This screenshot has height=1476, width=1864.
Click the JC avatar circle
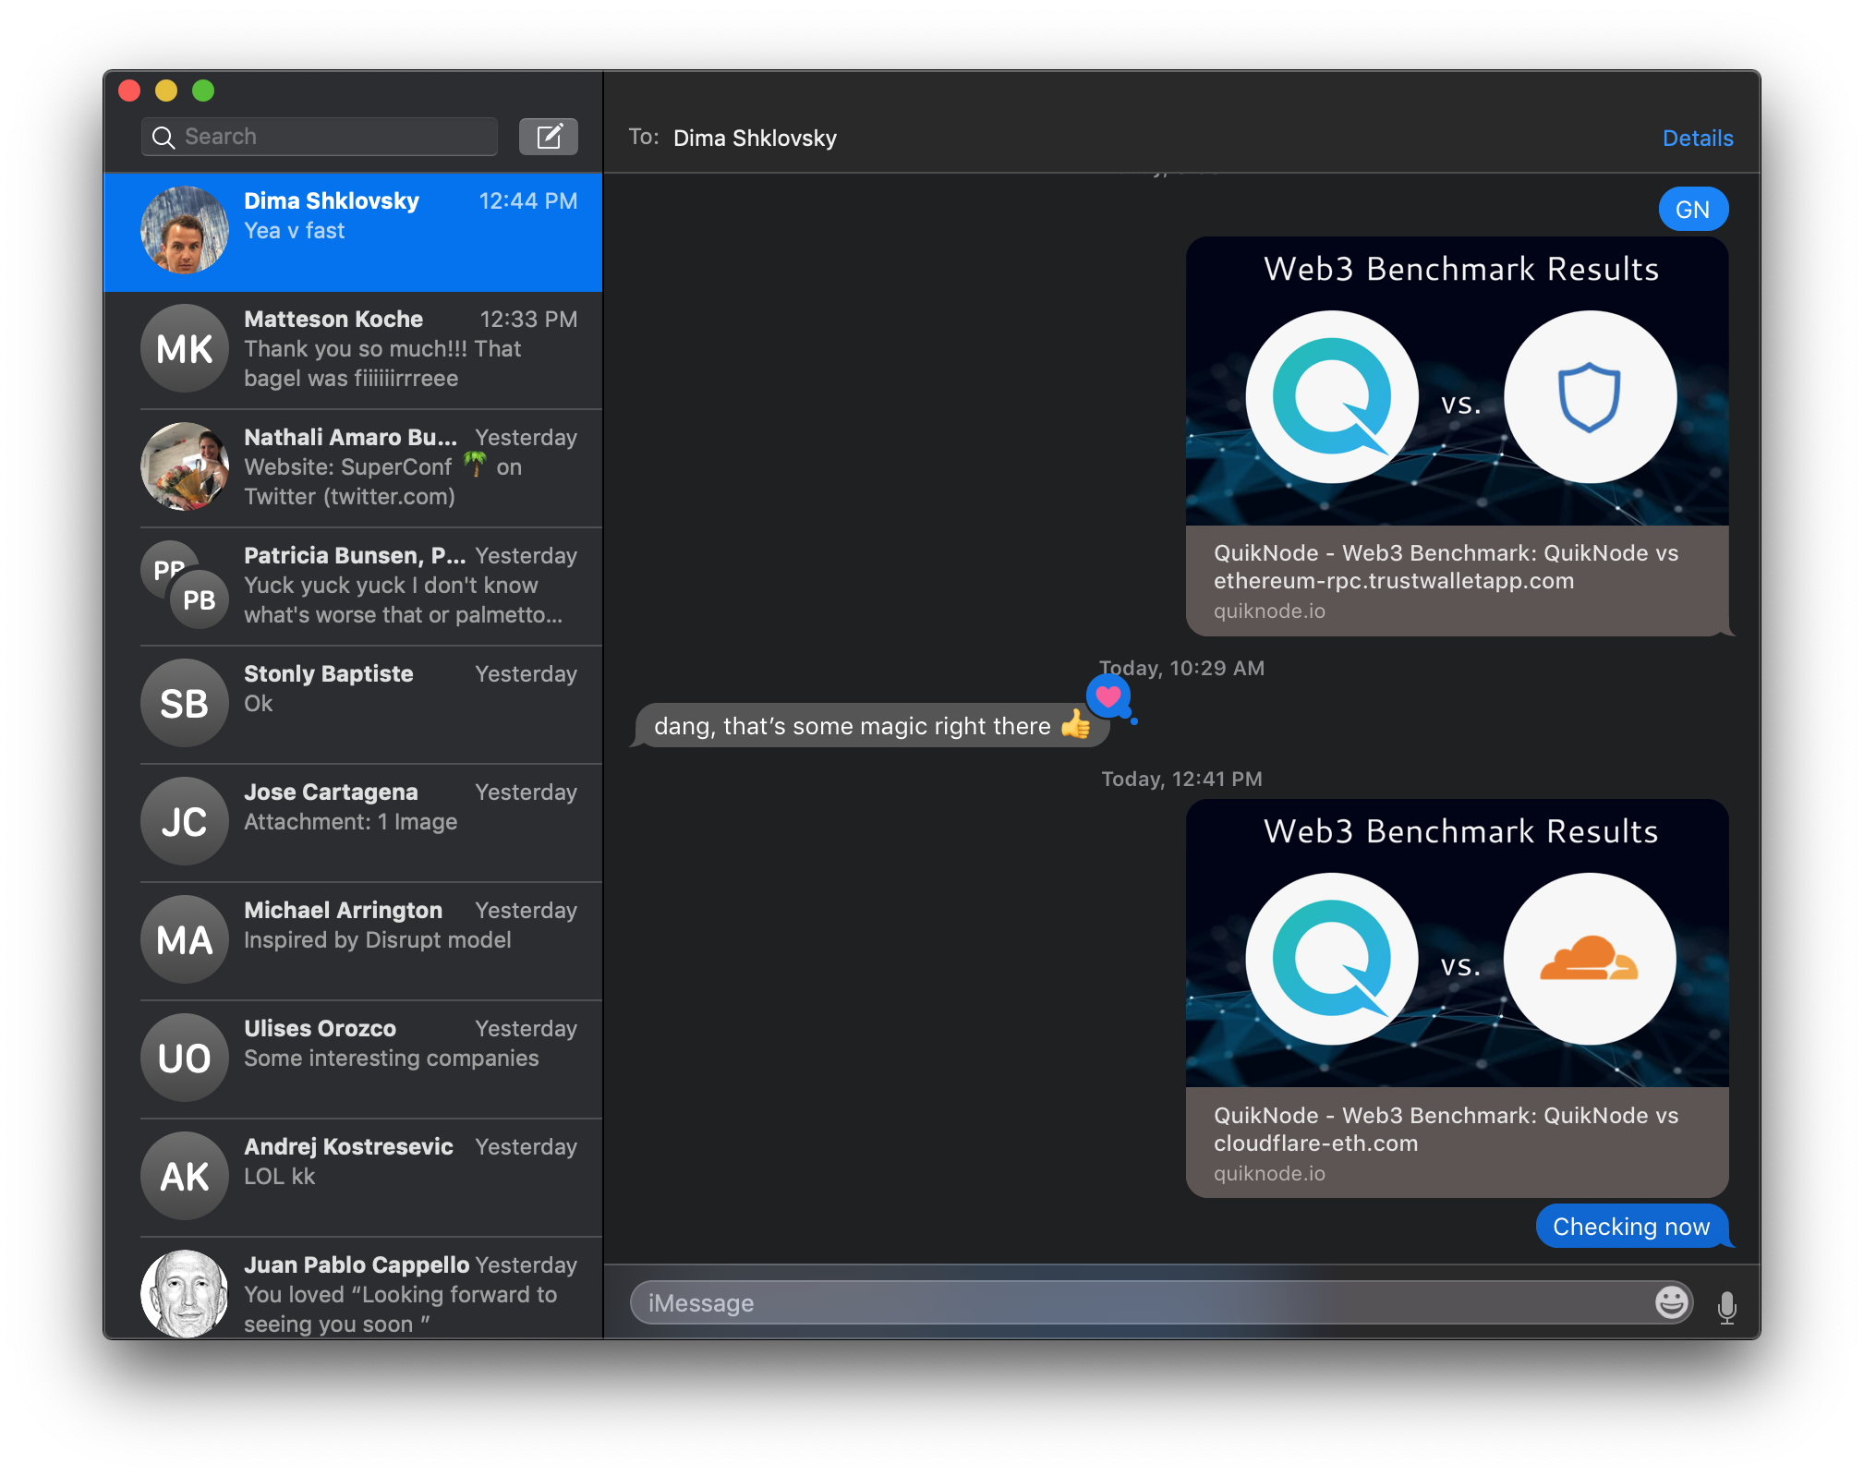point(185,822)
